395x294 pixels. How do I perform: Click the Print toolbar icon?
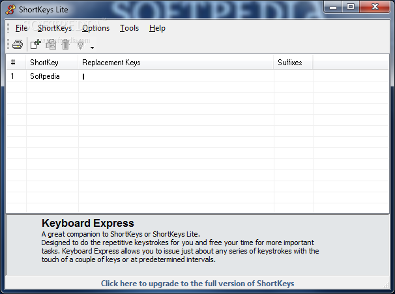pyautogui.click(x=18, y=44)
